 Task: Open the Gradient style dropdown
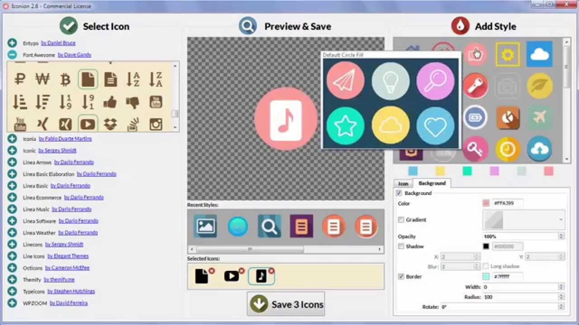(x=561, y=220)
